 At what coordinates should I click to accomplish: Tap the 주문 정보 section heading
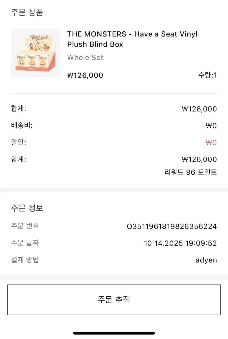(27, 208)
